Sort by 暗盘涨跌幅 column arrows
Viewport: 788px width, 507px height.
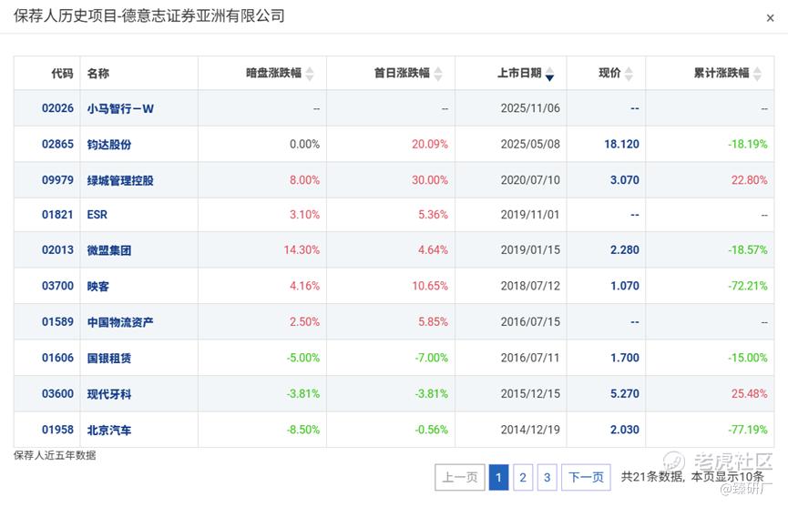[310, 74]
